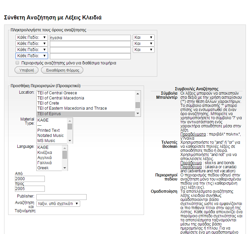Click the Location list scroll up arrow
This screenshot has width=250, height=234.
pos(138,94)
